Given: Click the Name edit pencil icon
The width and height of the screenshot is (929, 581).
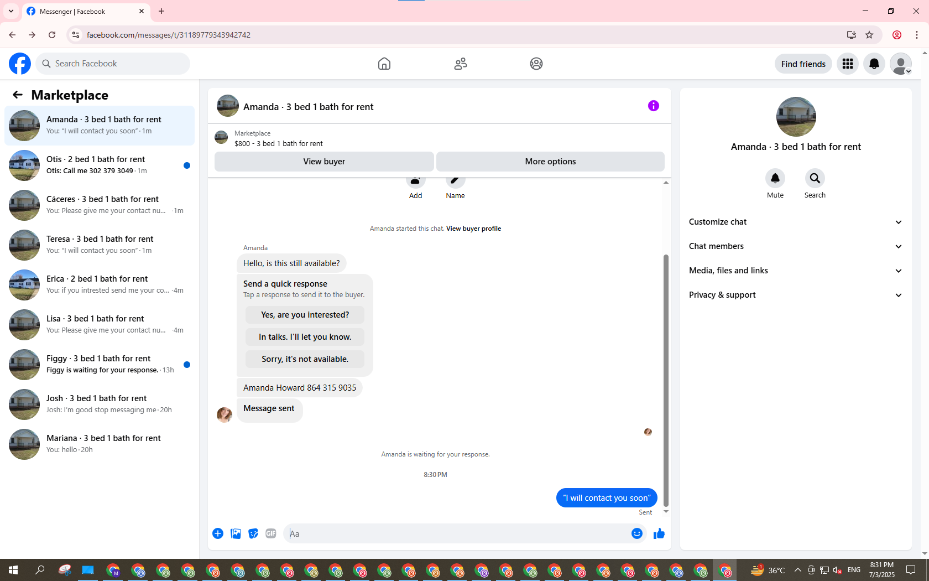Looking at the screenshot, I should click(x=455, y=181).
